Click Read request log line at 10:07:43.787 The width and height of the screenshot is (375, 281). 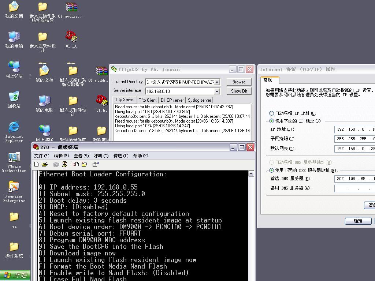[x=174, y=107]
